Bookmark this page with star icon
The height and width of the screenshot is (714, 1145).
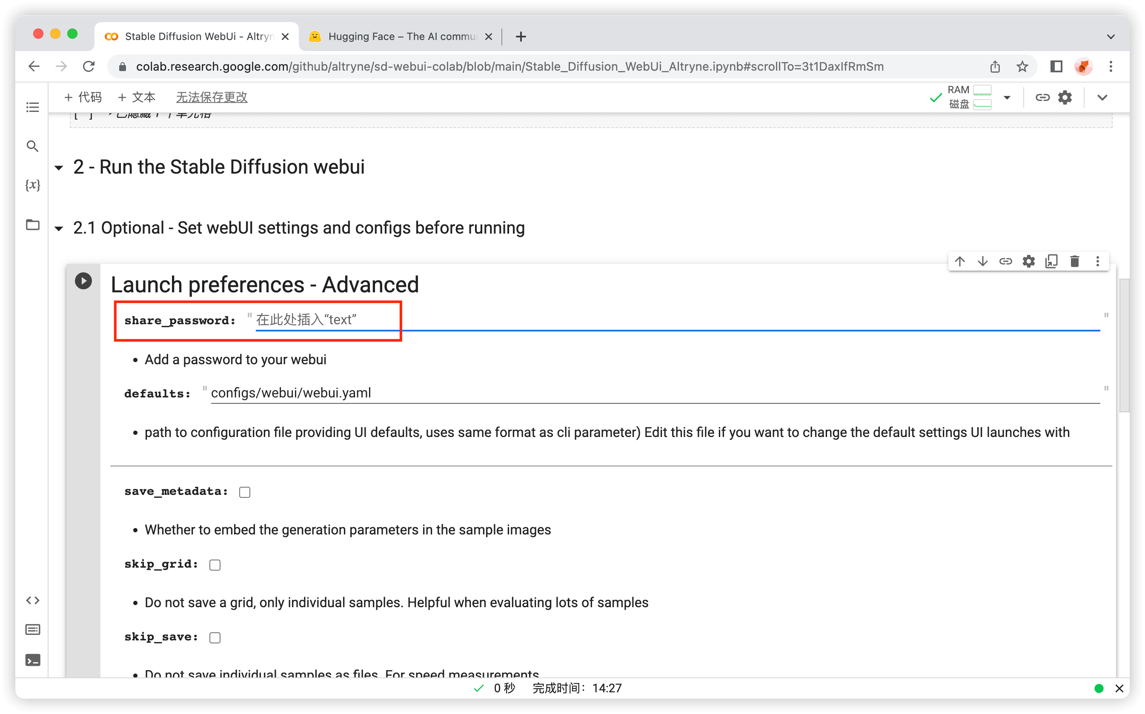(x=1022, y=66)
